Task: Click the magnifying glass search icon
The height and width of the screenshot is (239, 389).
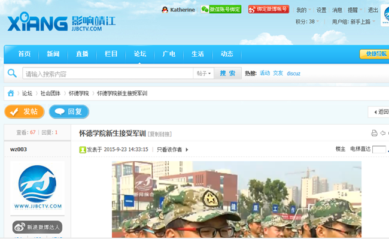Action: 12,73
